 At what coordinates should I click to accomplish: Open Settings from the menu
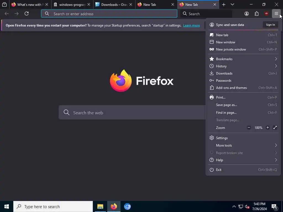click(243, 138)
